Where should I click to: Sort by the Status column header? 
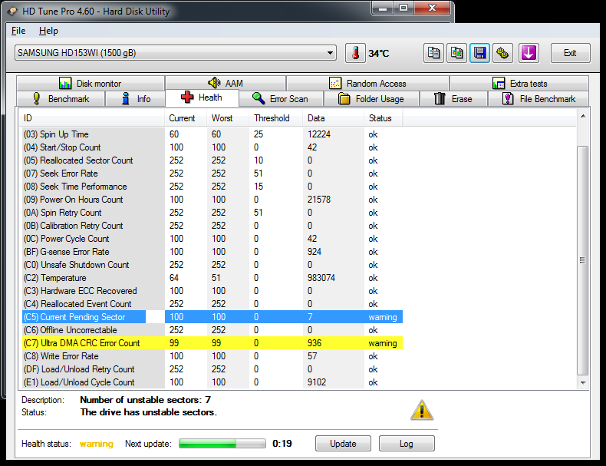(383, 118)
